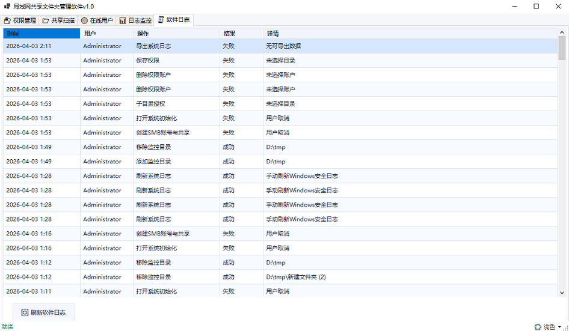Screen dimensions: 569x331
Task: Sort by the 操作 column header
Action: pos(176,34)
